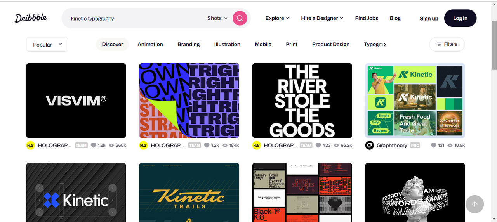Open the Shots search type dropdown

(x=217, y=18)
